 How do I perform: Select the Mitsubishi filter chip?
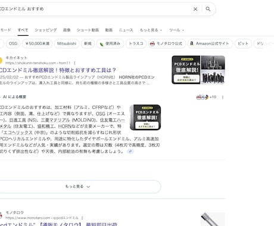(x=67, y=43)
